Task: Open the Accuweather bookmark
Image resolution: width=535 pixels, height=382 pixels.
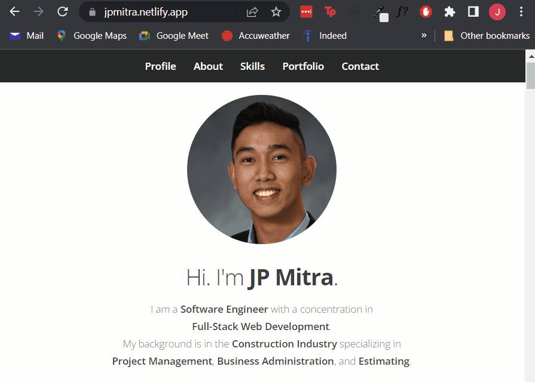Action: 256,36
